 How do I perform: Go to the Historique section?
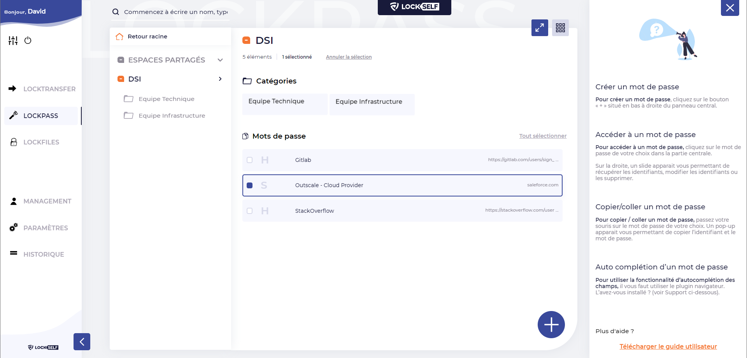(44, 254)
